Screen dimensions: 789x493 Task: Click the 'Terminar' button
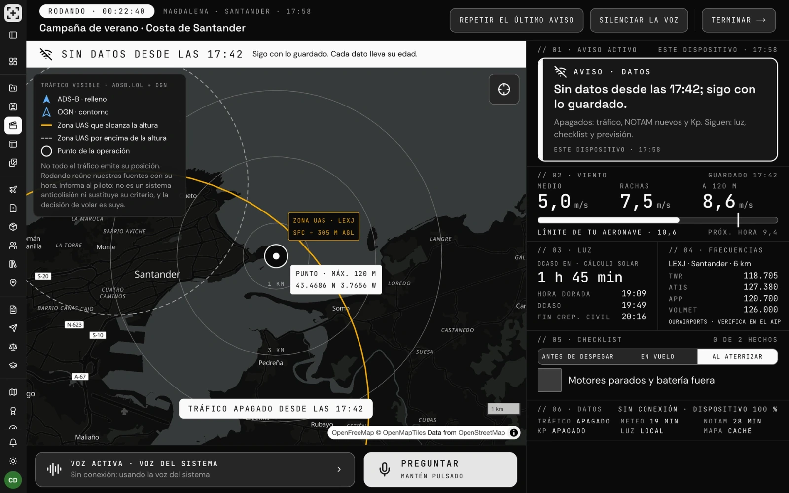pos(739,20)
